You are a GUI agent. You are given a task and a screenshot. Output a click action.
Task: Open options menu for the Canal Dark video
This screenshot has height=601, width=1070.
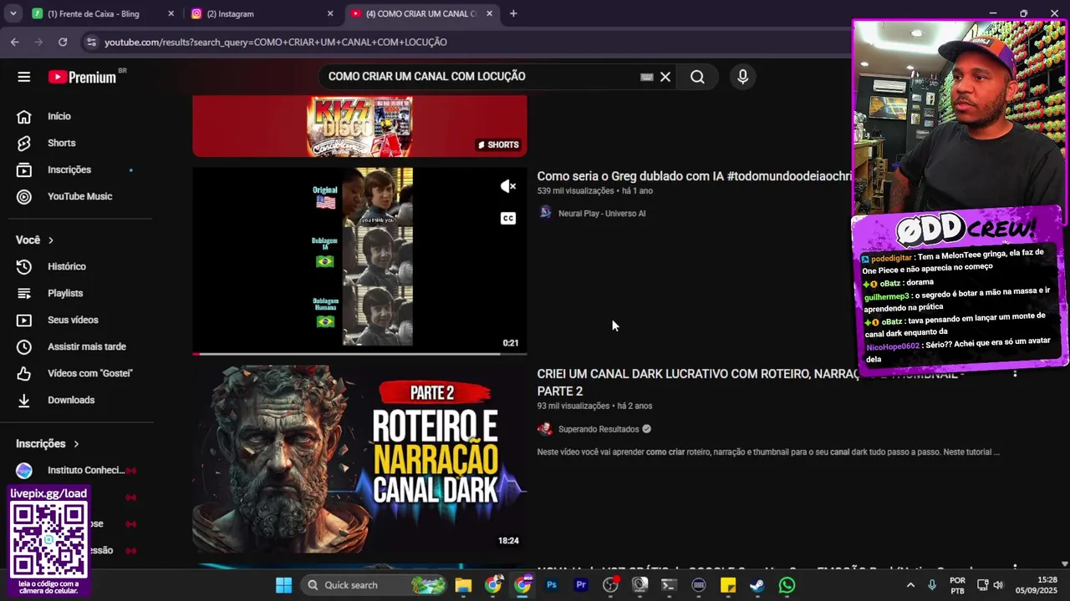[1015, 373]
